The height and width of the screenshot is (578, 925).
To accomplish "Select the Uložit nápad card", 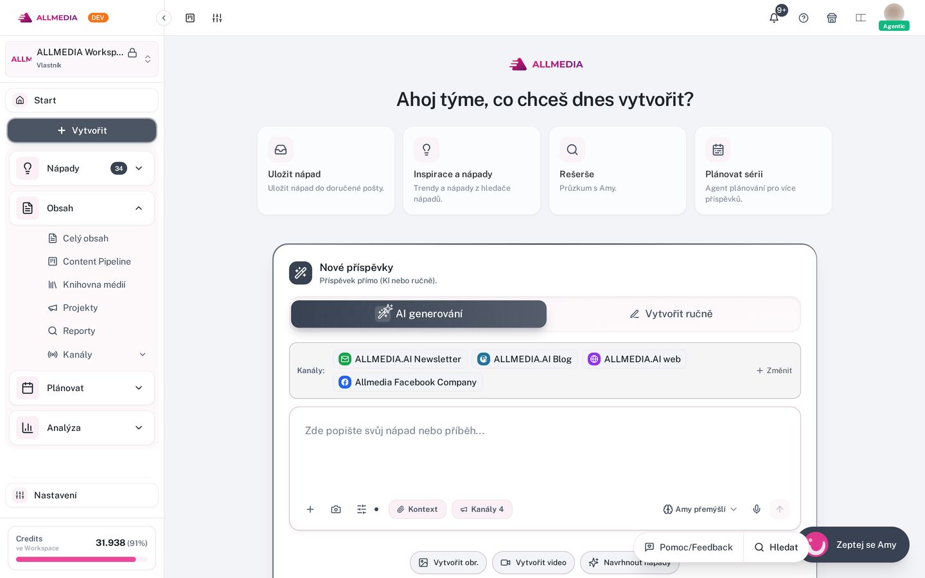I will pyautogui.click(x=326, y=171).
